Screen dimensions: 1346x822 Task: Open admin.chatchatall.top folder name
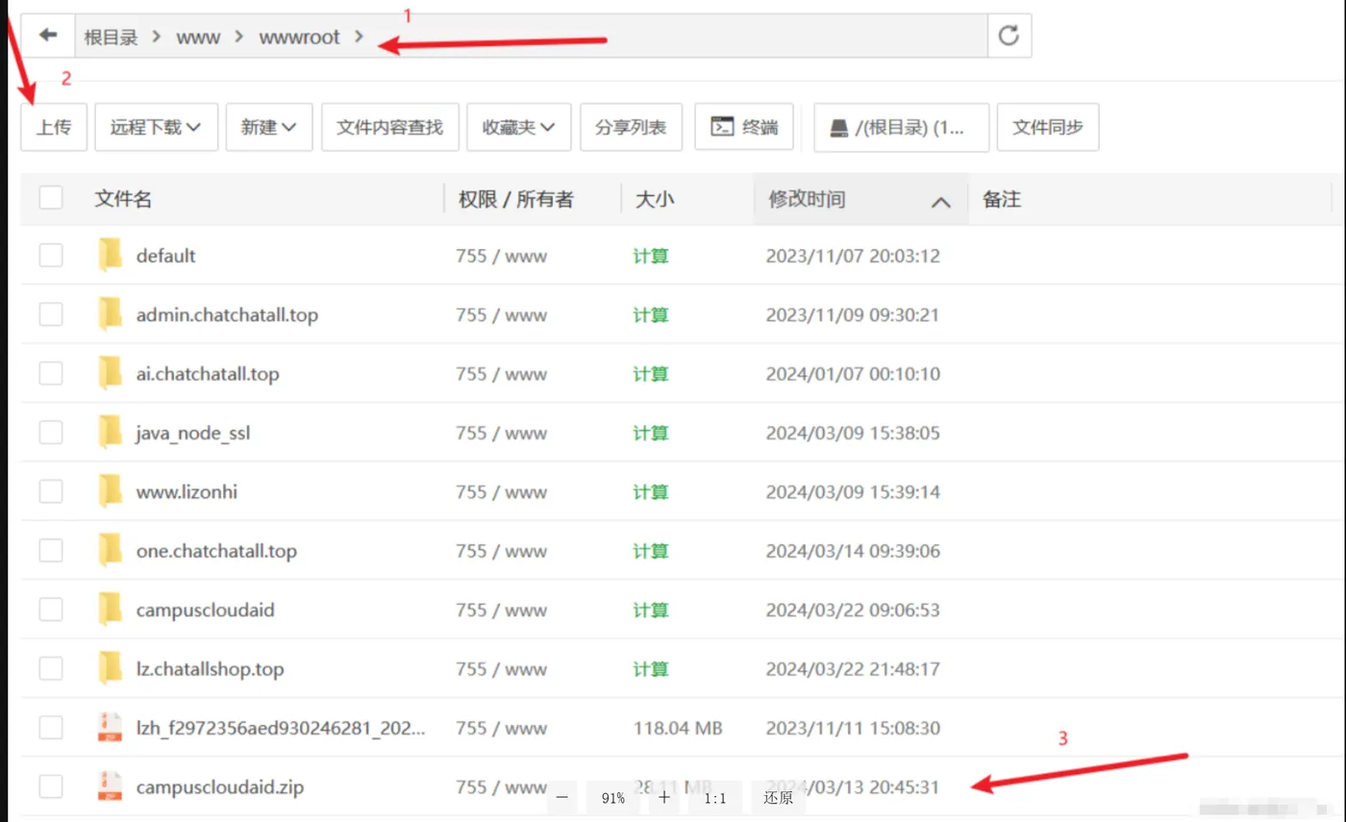coord(227,315)
